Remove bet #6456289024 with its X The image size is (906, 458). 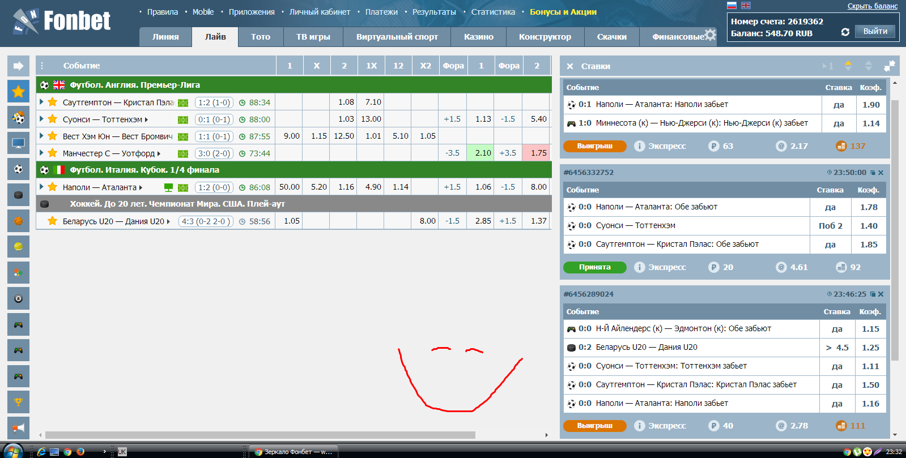(x=881, y=294)
